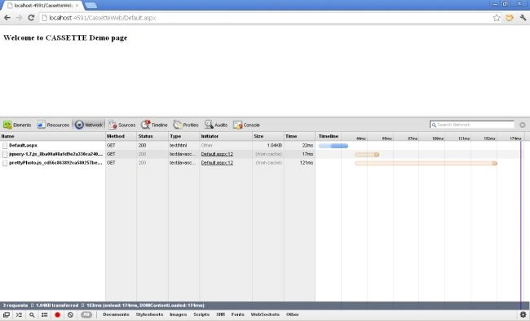This screenshot has width=530, height=321.
Task: Open Default.aspx:12 initiator link for jquery
Action: [x=217, y=154]
